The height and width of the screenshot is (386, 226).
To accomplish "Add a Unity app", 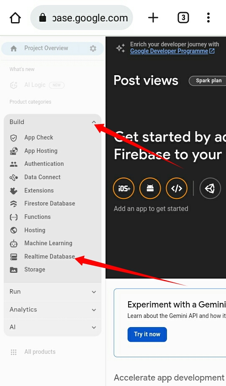I will pyautogui.click(x=210, y=188).
